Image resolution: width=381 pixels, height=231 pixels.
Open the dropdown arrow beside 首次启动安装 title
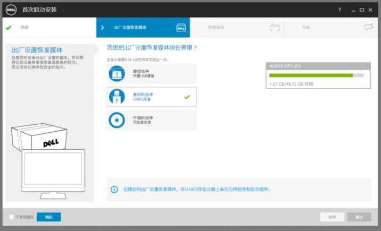(62, 10)
